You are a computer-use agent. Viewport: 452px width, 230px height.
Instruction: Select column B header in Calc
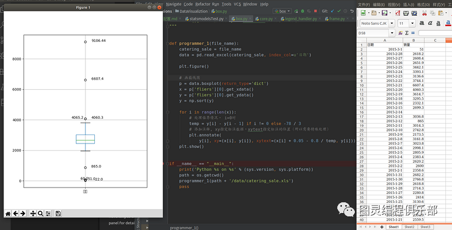pyautogui.click(x=414, y=40)
